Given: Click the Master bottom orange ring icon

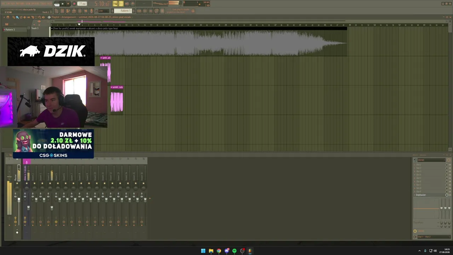Looking at the screenshot, I should coord(15,222).
